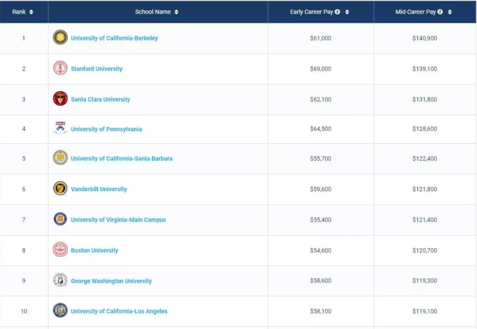Select the $131,800 mid-career pay cell

pyautogui.click(x=425, y=100)
